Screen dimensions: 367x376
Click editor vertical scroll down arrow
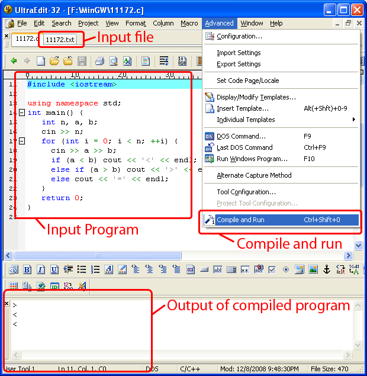click(358, 245)
